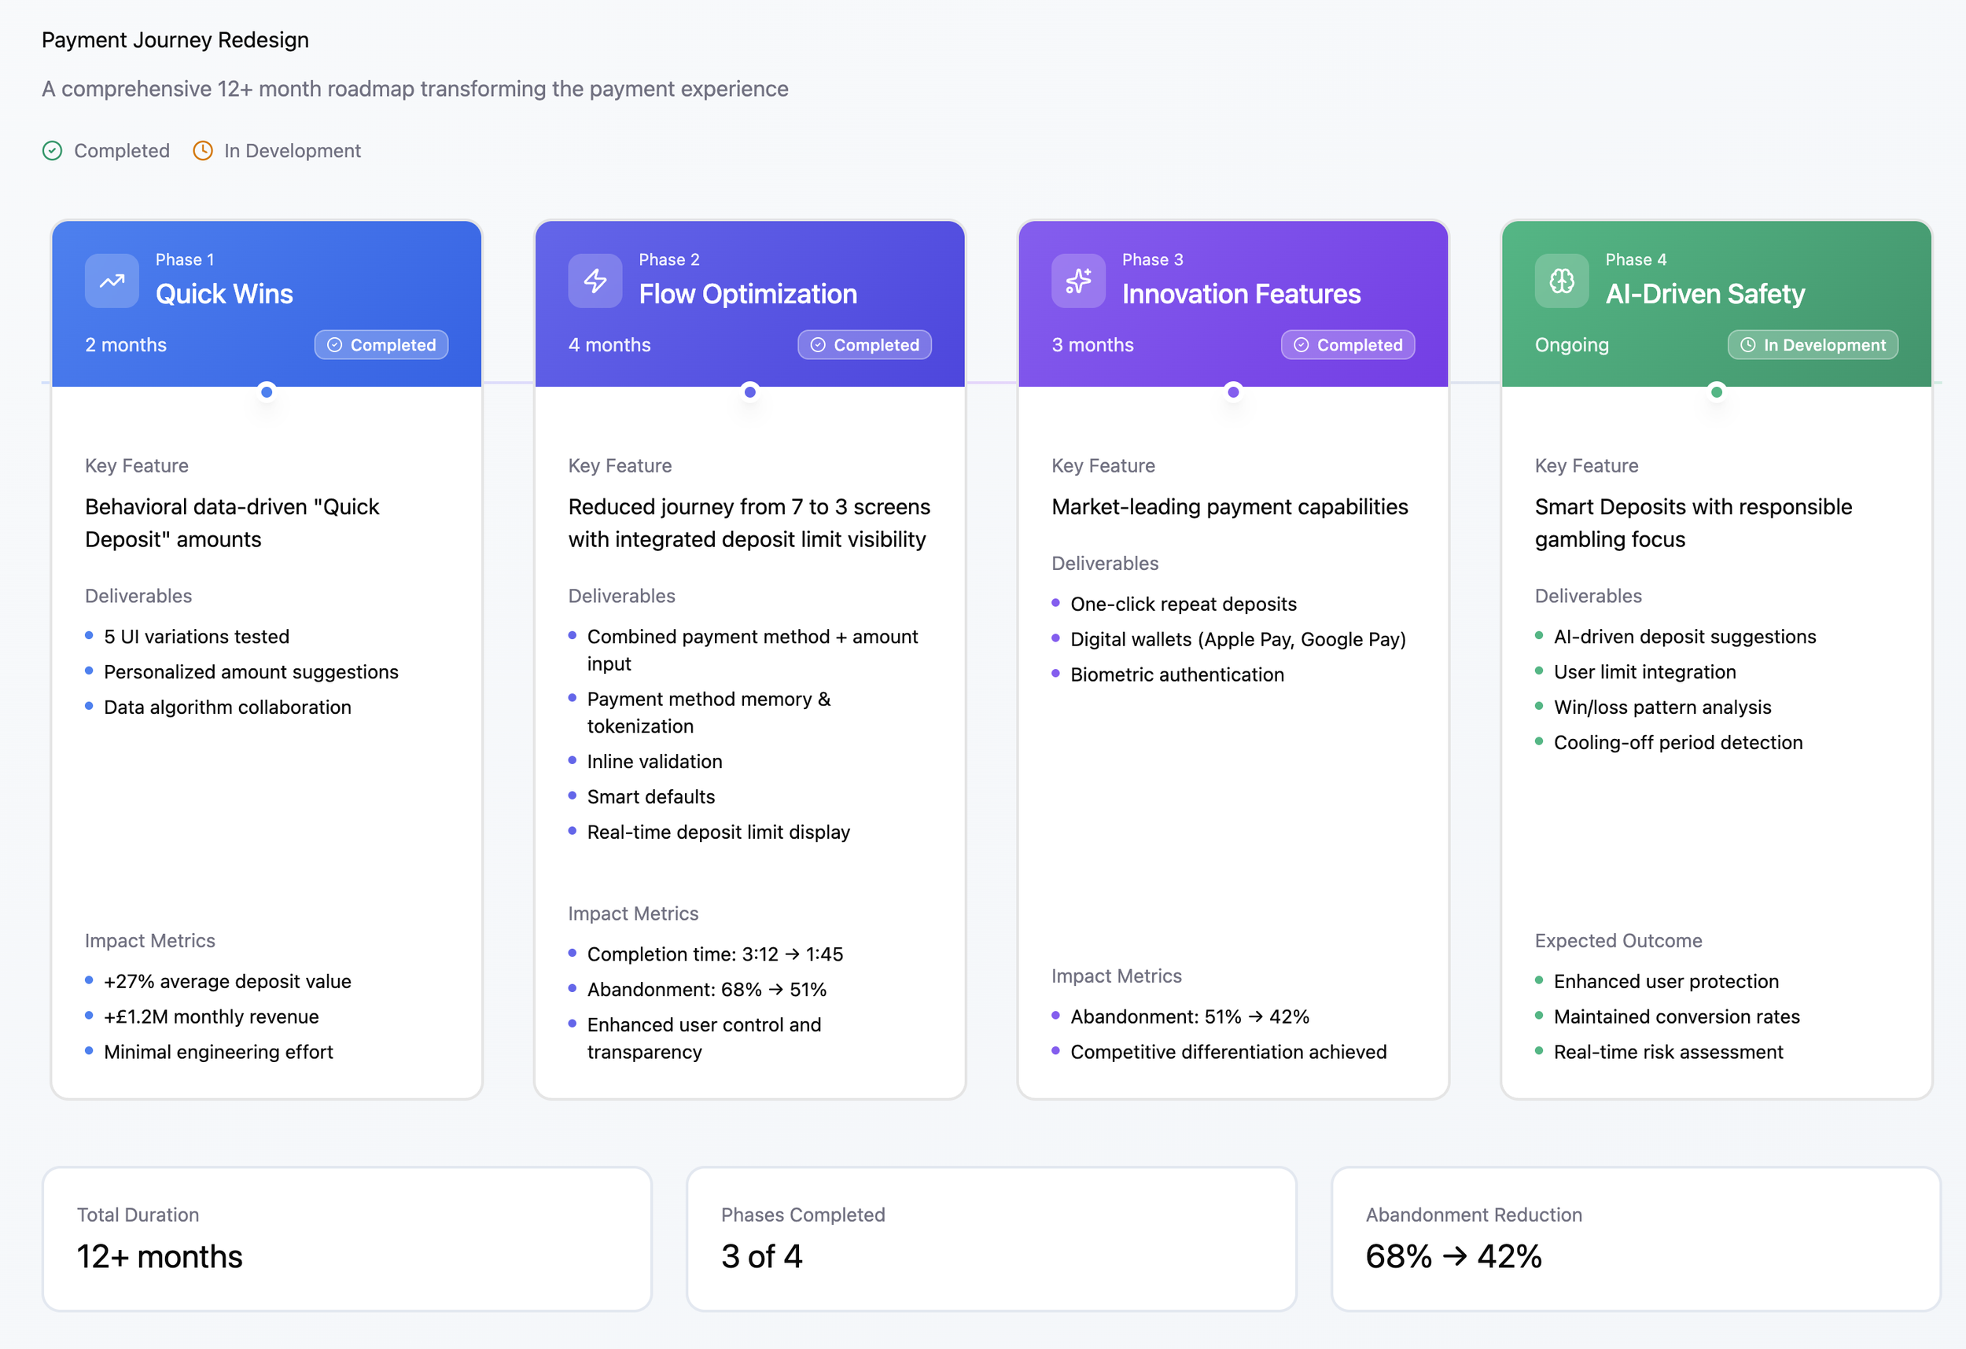Open the Total Duration summary card
Screen dimensions: 1966x1349
click(x=347, y=1239)
